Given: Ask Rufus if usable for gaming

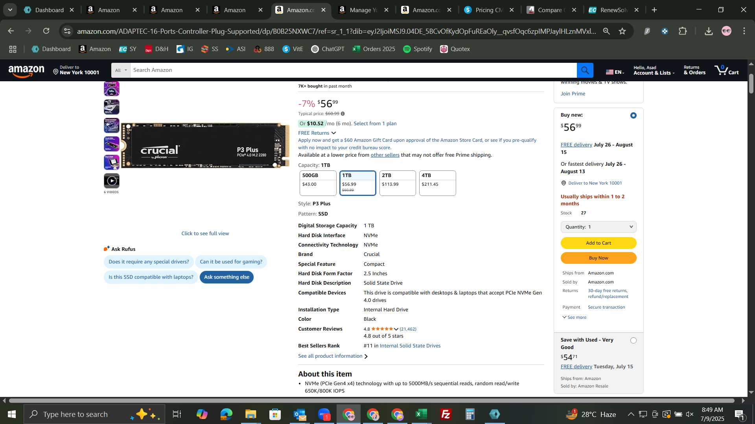Looking at the screenshot, I should [x=231, y=262].
